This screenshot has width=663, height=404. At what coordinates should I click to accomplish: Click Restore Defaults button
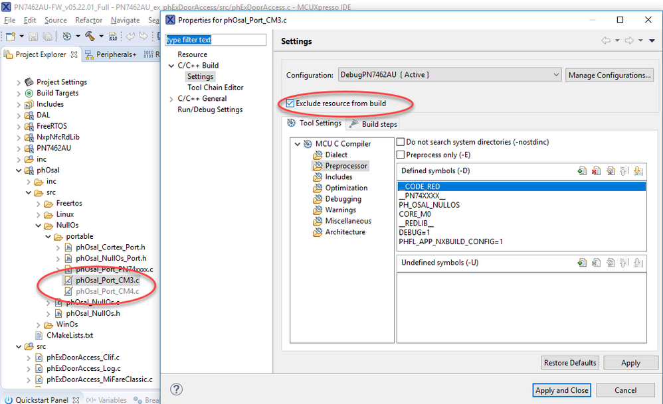[569, 363]
